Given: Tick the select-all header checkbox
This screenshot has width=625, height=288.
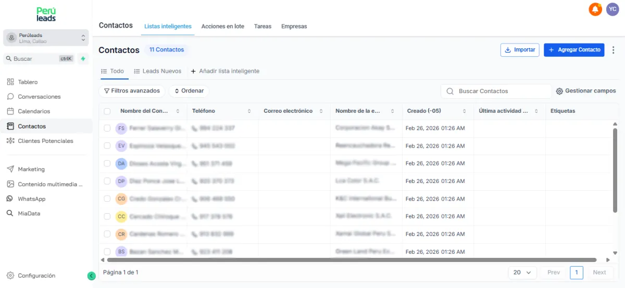Looking at the screenshot, I should 107,111.
